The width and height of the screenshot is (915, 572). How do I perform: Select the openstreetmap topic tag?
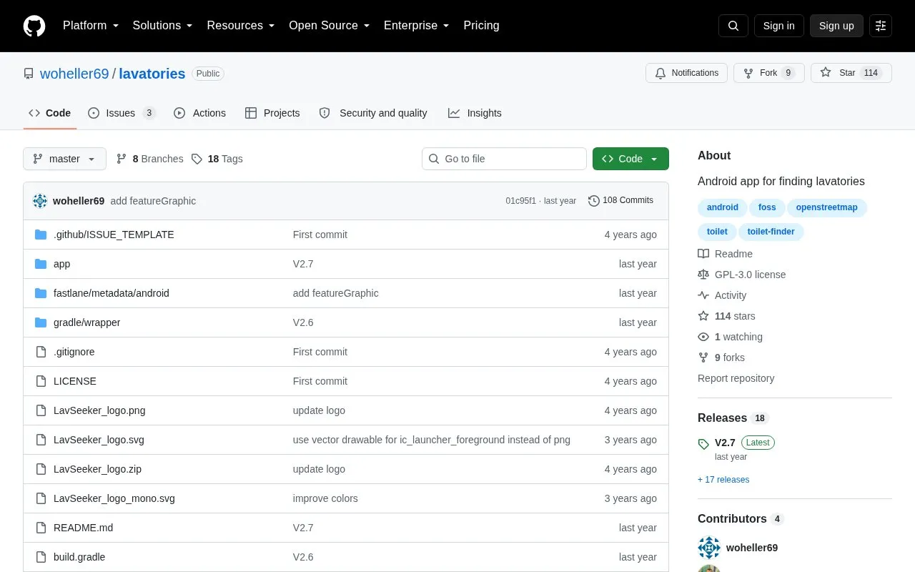[x=826, y=207]
